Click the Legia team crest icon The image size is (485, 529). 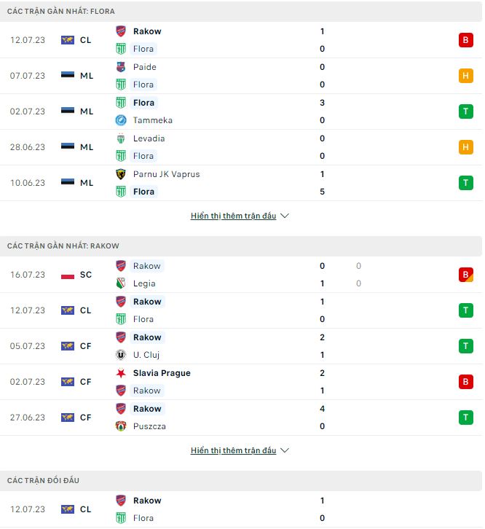click(x=121, y=283)
